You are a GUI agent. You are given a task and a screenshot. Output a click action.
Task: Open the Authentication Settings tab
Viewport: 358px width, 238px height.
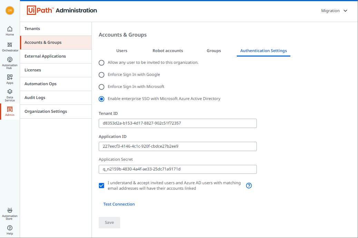pos(263,51)
